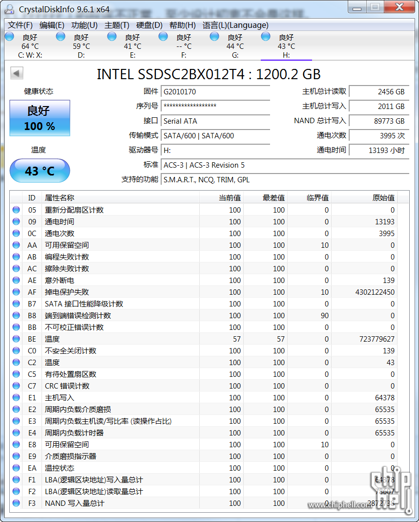
Task: Click the 支持的功能 S.M.A.R.T., NCQ field
Action: pos(285,179)
